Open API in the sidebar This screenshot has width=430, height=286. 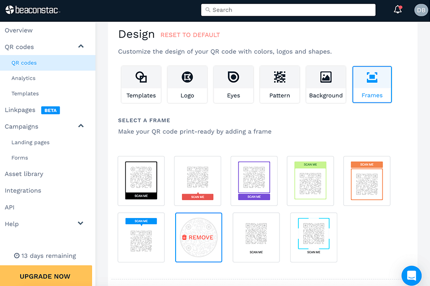click(9, 207)
